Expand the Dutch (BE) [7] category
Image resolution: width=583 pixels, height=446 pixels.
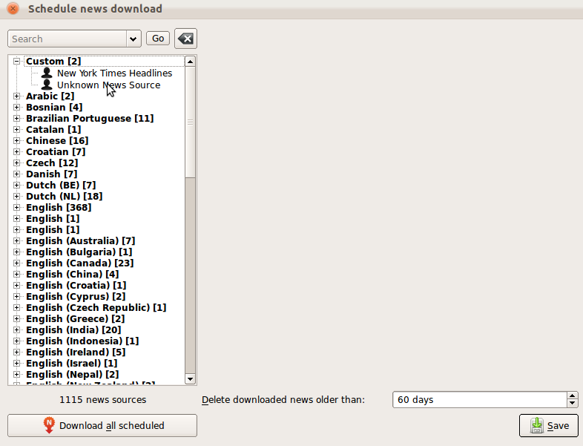click(16, 186)
